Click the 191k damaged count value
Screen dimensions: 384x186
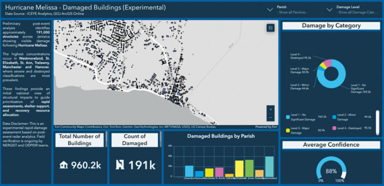point(142,165)
